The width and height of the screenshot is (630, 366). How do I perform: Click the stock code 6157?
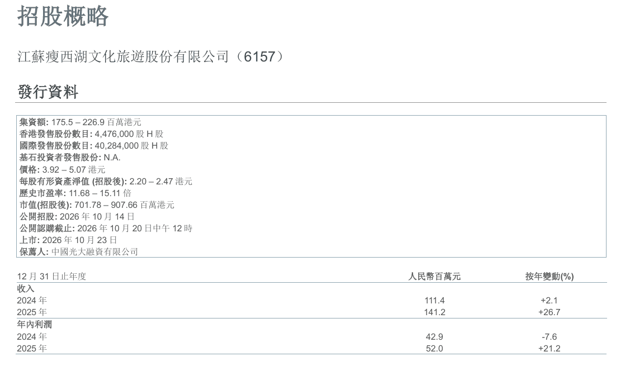pyautogui.click(x=259, y=56)
